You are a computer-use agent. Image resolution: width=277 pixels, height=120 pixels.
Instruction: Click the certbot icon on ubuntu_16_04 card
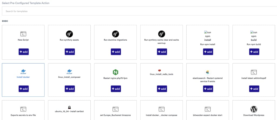[x=70, y=107]
